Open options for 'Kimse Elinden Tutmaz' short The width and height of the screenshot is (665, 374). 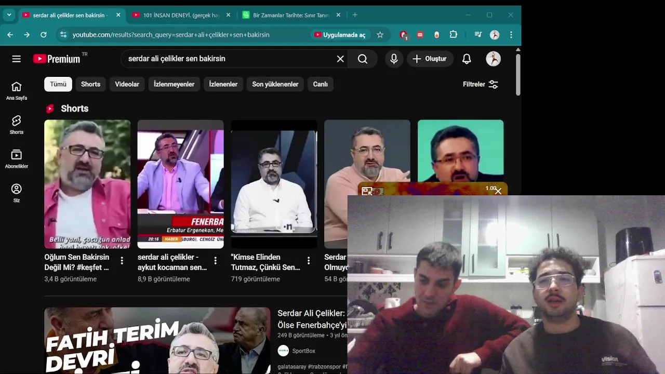tap(309, 261)
